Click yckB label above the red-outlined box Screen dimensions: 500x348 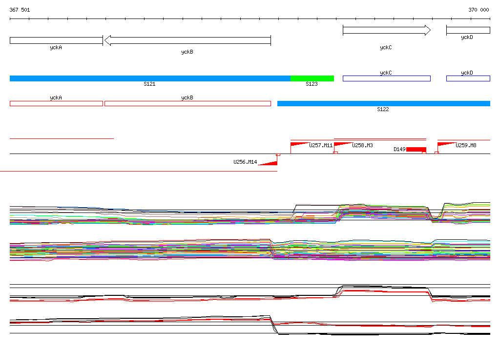tap(187, 98)
